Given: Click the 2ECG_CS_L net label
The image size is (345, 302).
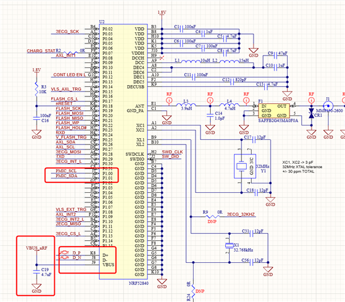Looking at the screenshot, I should [68, 234].
